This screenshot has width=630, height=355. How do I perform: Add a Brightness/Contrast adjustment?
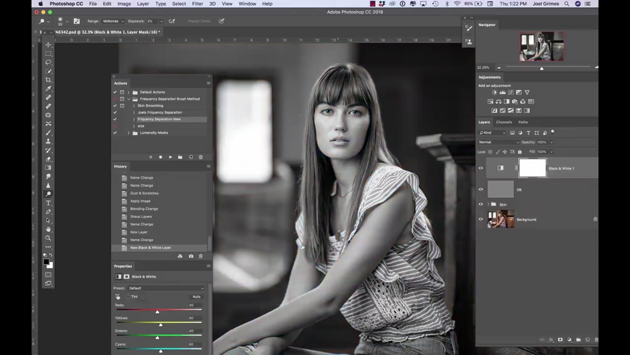pyautogui.click(x=494, y=92)
